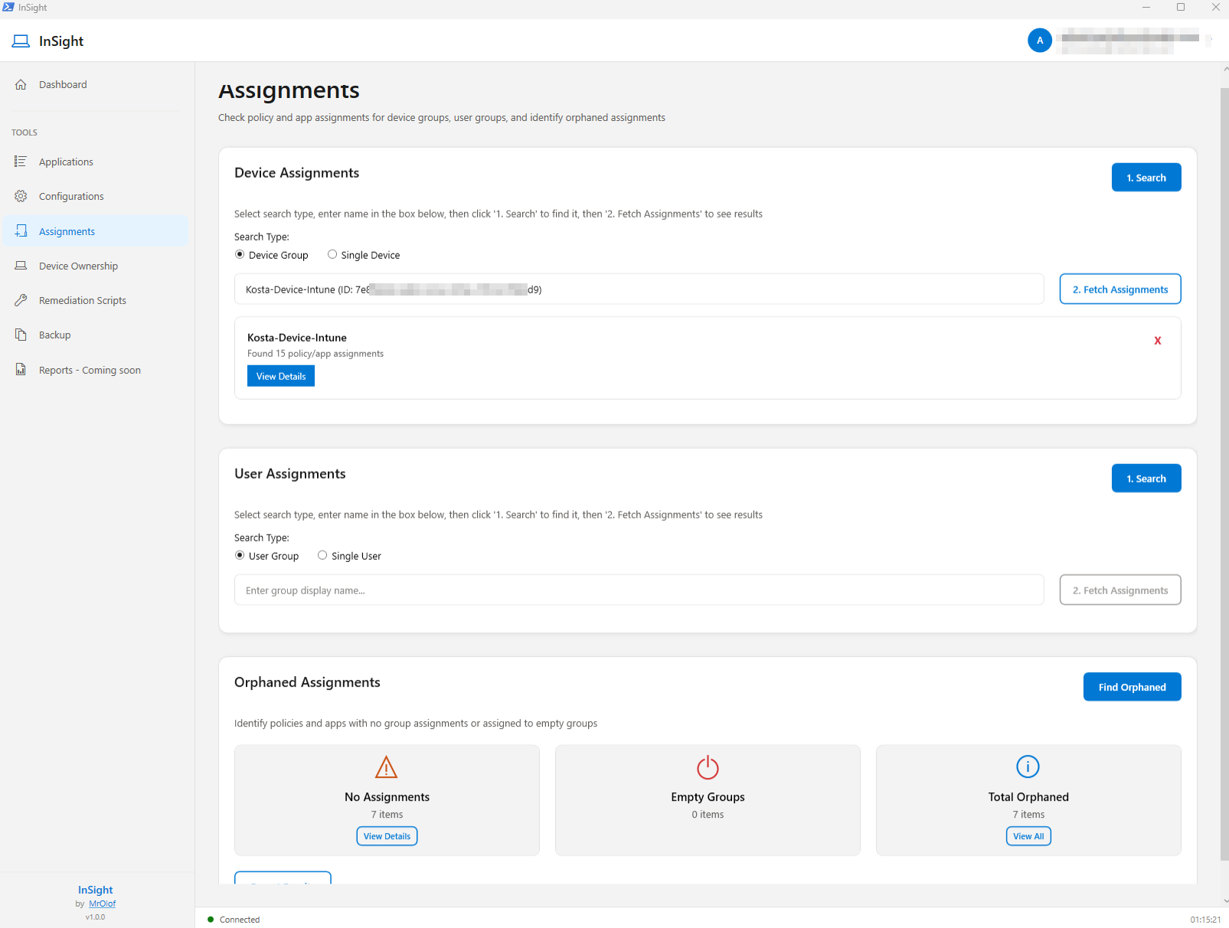1229x928 pixels.
Task: Open Dashboard in sidebar
Action: [x=96, y=84]
